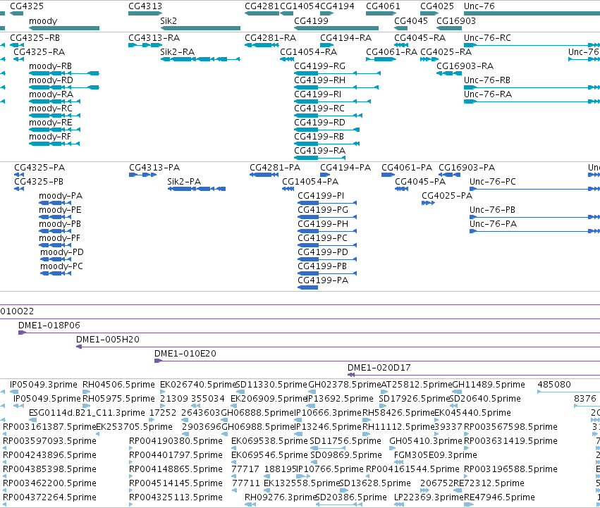Click the CG4325-PA protein glyph
This screenshot has width=600, height=508.
pyautogui.click(x=19, y=175)
